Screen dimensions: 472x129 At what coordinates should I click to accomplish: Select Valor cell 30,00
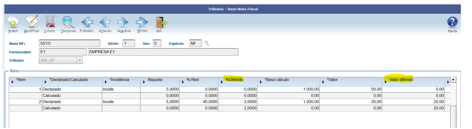coord(351,102)
